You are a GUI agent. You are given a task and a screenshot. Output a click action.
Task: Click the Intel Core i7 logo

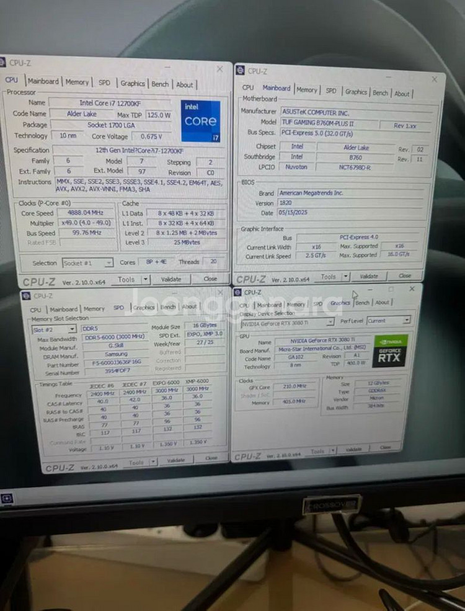(x=200, y=121)
